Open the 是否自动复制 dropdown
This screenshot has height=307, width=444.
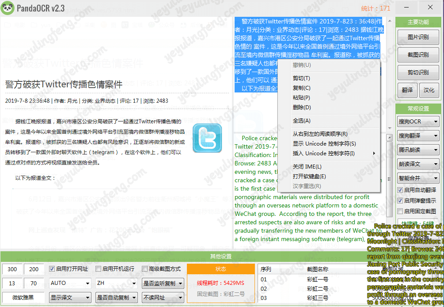pos(116,297)
